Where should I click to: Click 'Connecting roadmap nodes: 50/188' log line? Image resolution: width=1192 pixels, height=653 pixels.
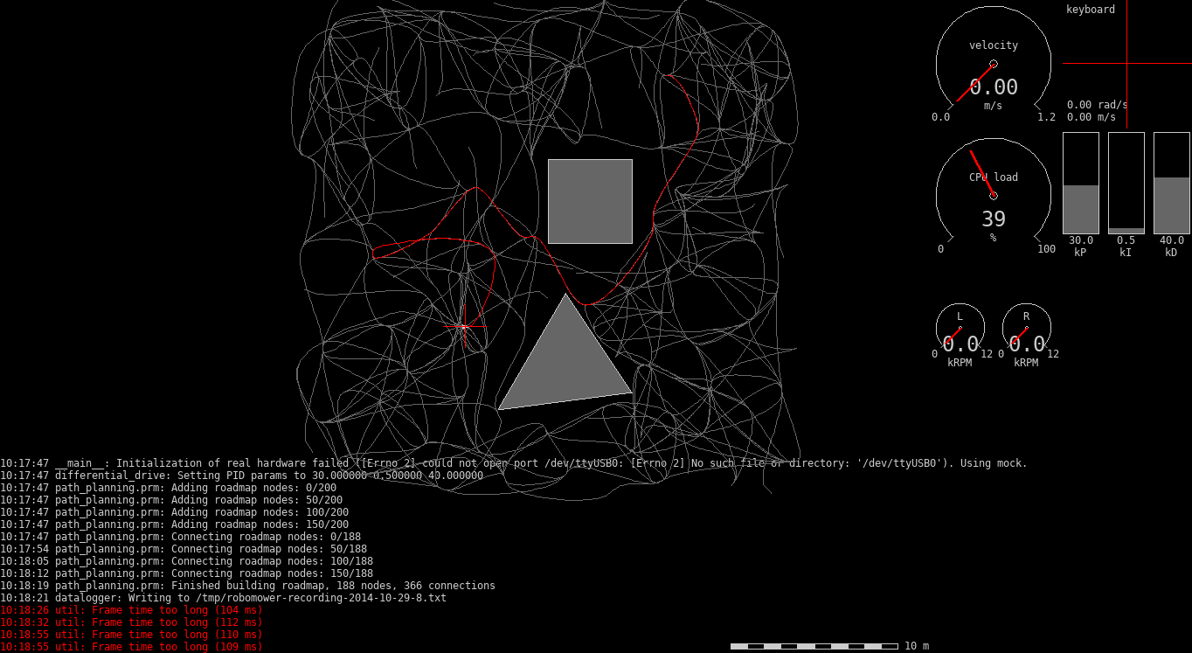click(x=184, y=549)
